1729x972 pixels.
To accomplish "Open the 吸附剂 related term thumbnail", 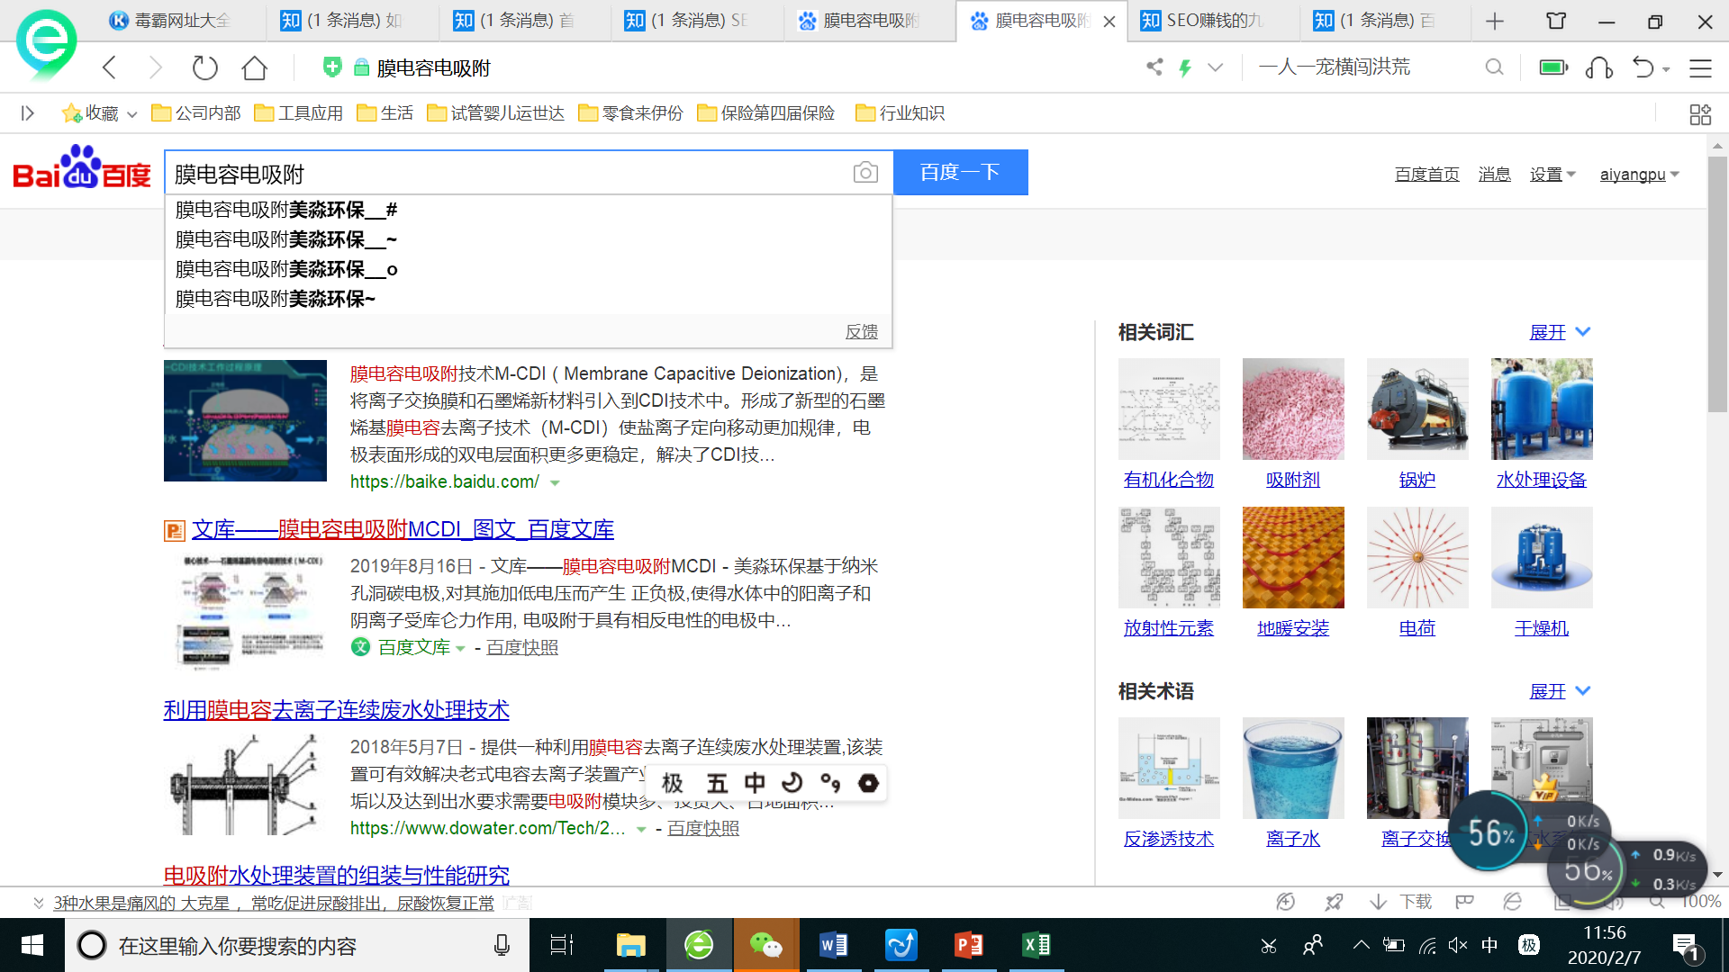I will (1293, 409).
